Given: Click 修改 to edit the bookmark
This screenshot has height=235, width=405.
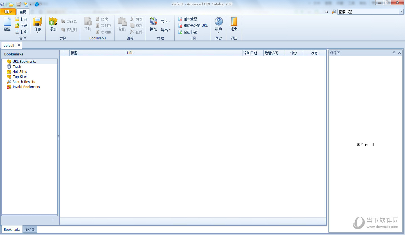Looking at the screenshot, I should (x=102, y=19).
